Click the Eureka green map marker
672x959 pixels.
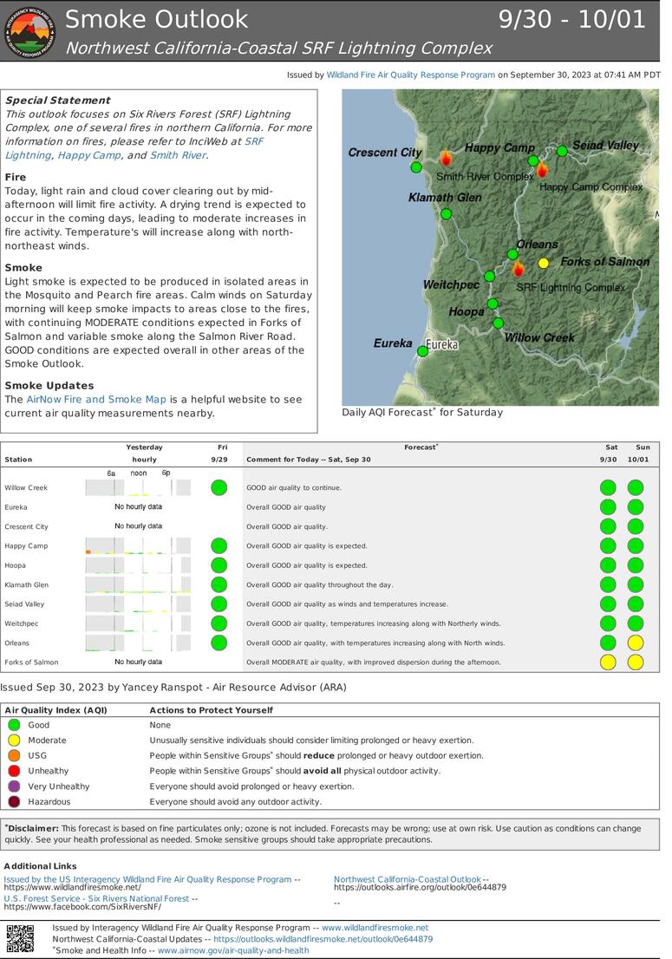click(422, 351)
